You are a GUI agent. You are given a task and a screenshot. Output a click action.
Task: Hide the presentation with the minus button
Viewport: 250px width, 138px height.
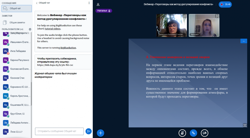point(244,41)
